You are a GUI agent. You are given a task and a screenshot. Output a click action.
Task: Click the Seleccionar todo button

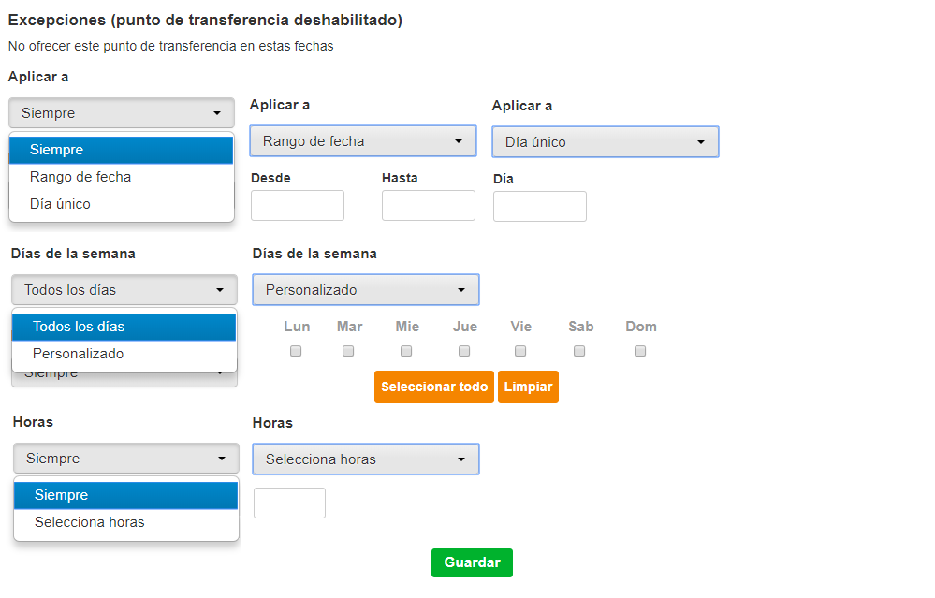(434, 387)
